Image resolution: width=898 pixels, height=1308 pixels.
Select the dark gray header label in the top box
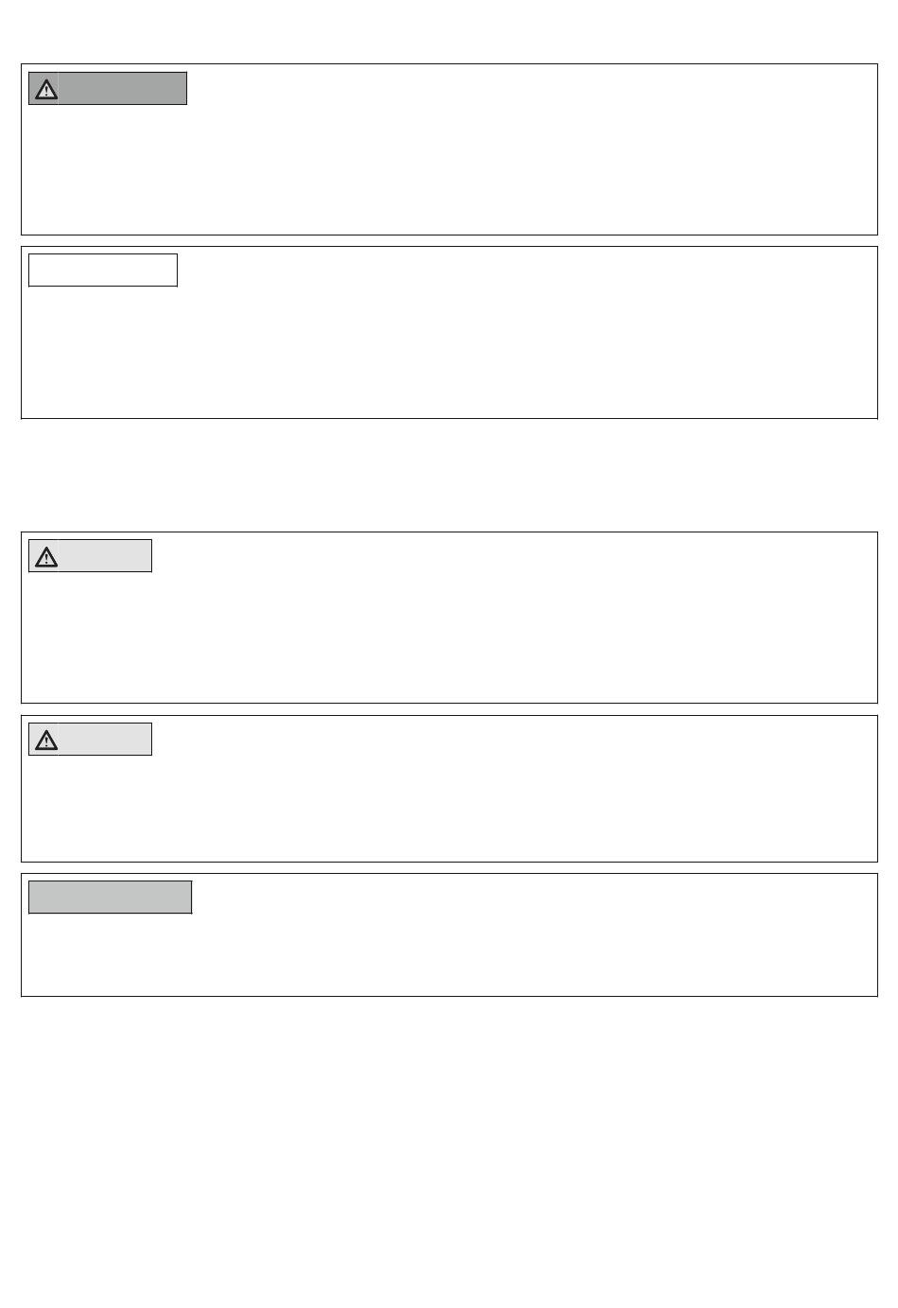(x=108, y=89)
